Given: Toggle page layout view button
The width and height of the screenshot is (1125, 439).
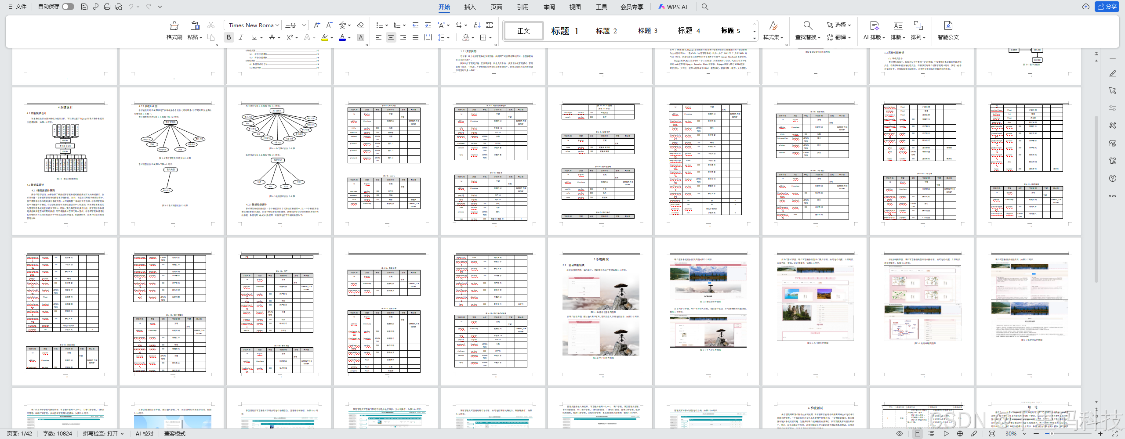Looking at the screenshot, I should pos(918,433).
